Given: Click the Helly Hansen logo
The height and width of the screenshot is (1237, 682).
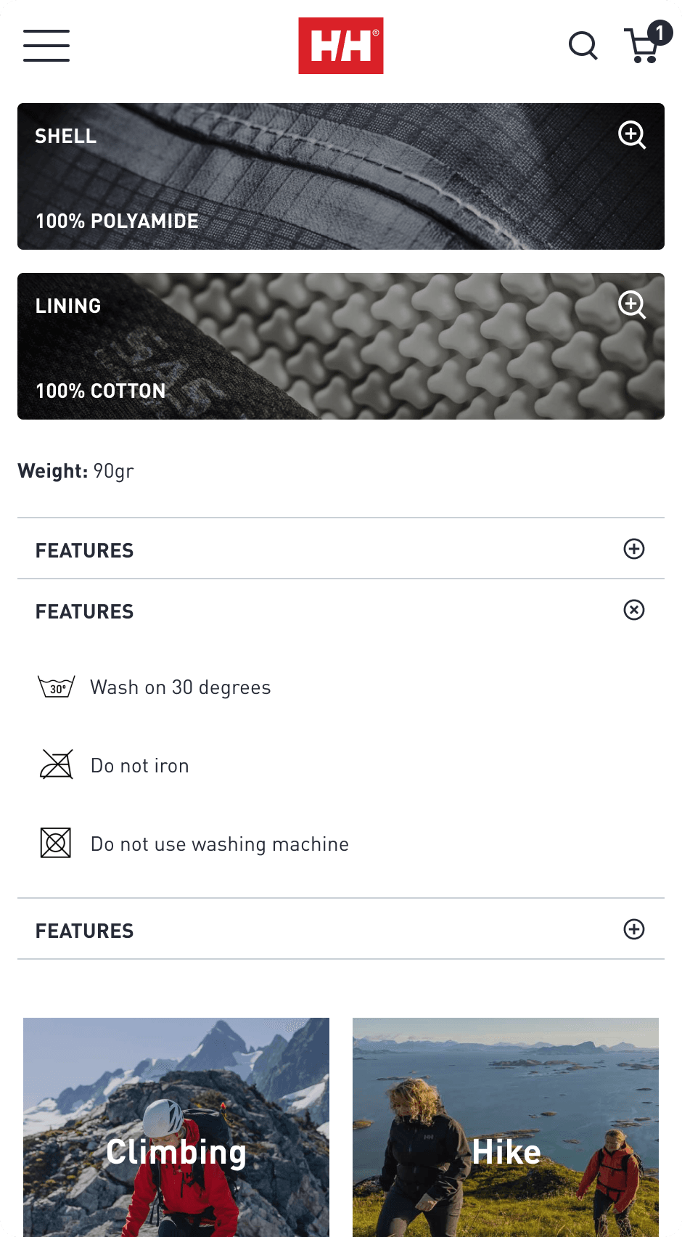Looking at the screenshot, I should (x=340, y=46).
